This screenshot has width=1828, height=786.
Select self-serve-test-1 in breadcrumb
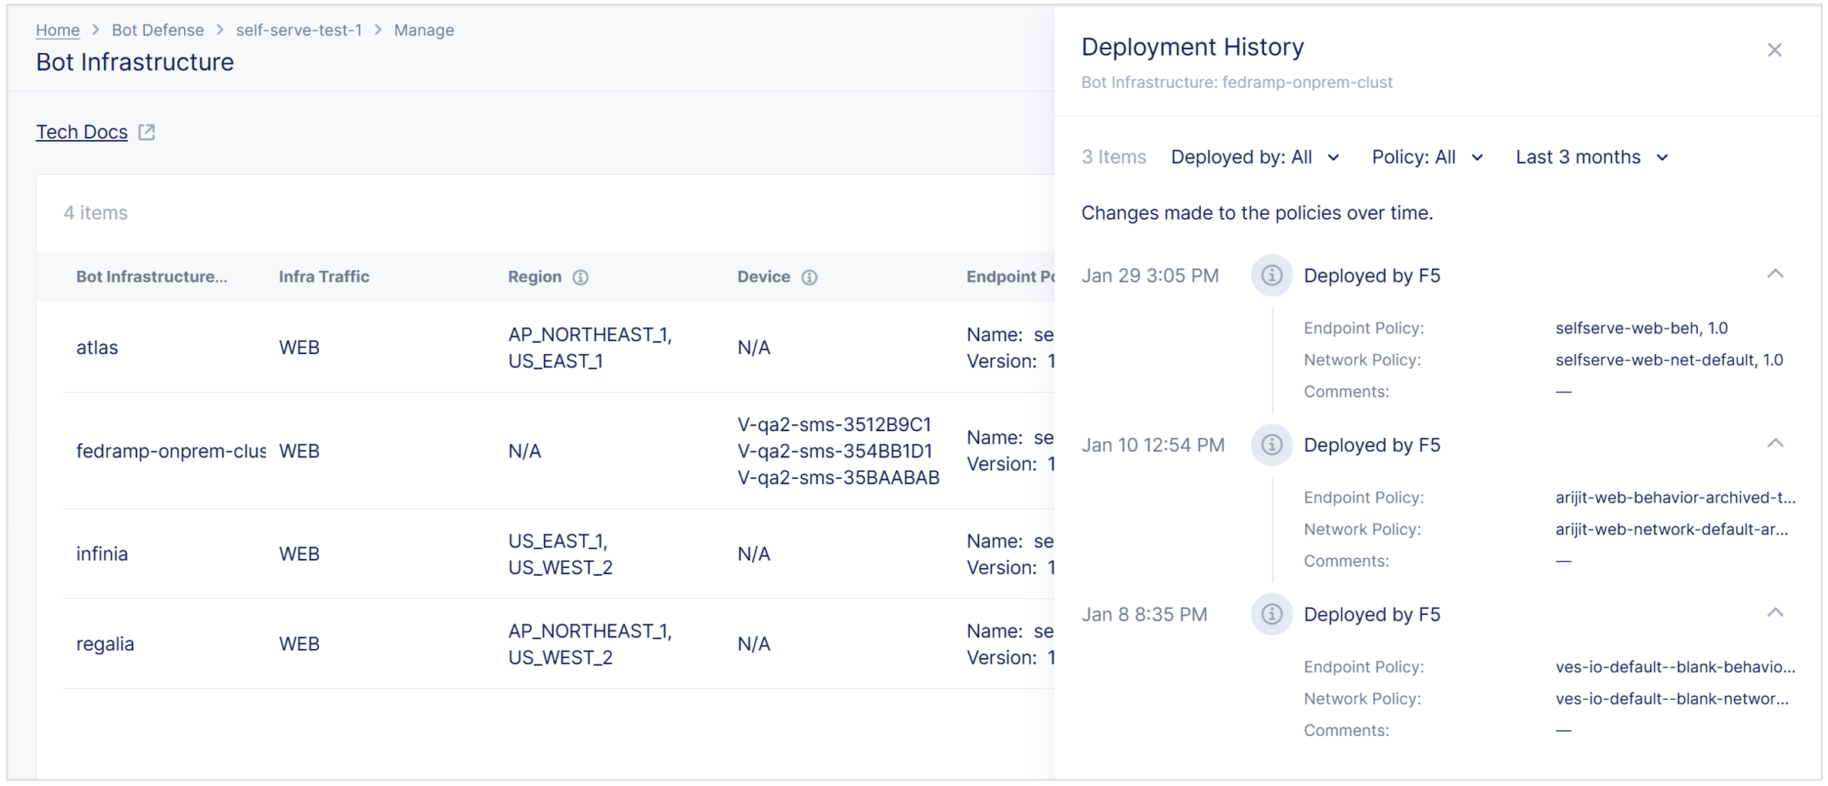(299, 29)
